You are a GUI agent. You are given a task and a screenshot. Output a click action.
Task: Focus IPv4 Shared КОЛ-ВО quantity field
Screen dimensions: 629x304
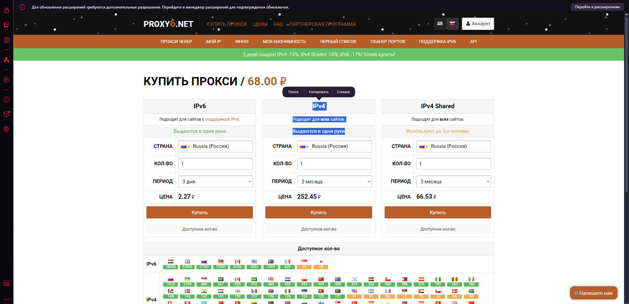click(453, 164)
